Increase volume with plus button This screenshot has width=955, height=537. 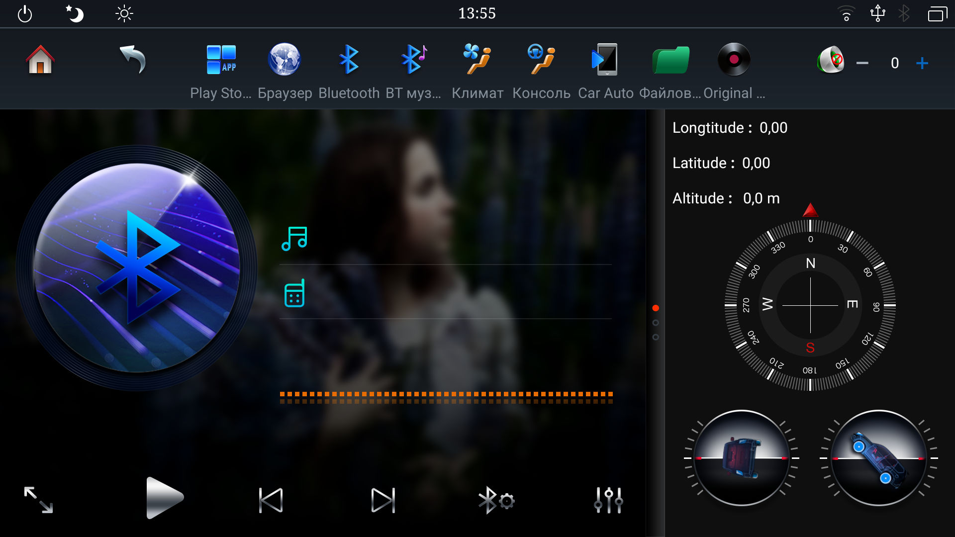(x=922, y=63)
